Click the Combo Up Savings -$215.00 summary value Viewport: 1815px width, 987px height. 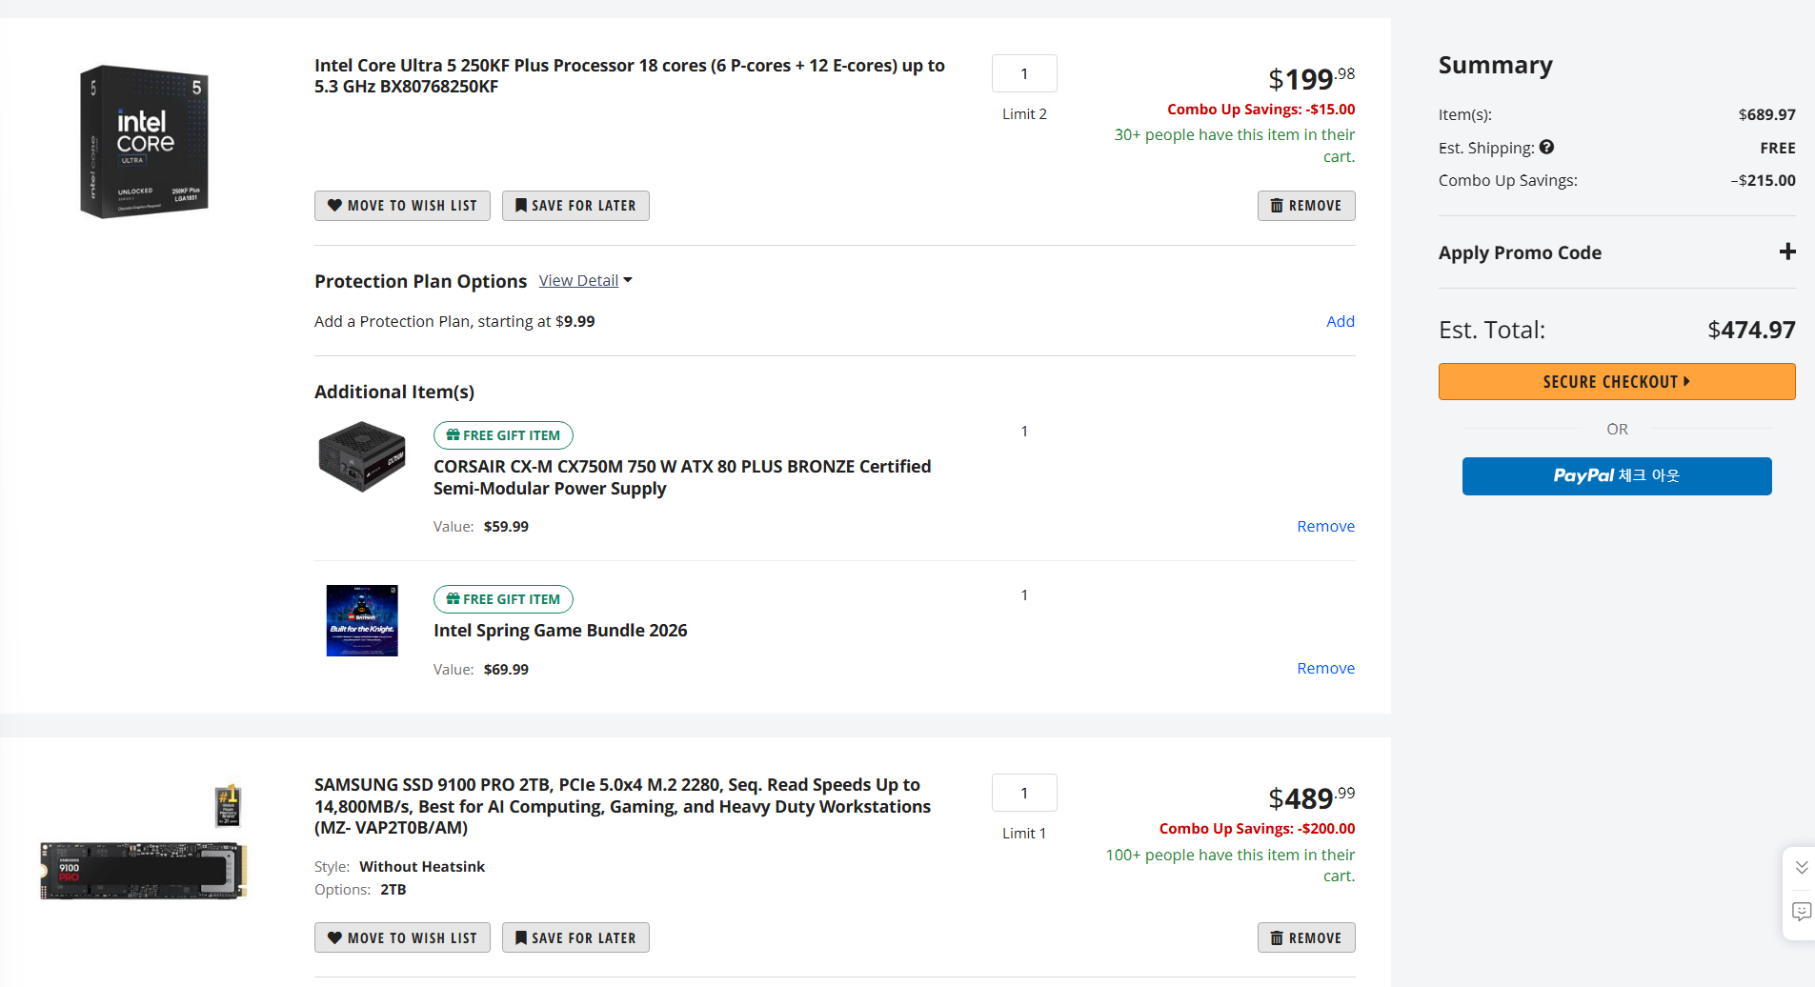1763,180
